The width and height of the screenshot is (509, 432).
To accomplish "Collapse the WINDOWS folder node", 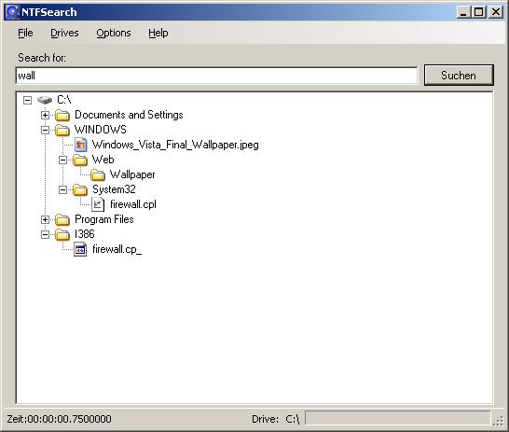I will tap(45, 130).
